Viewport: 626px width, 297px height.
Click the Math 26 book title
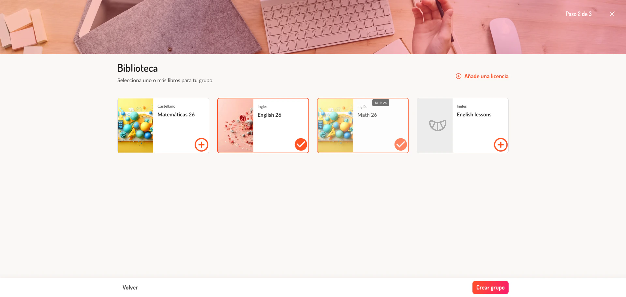[367, 115]
